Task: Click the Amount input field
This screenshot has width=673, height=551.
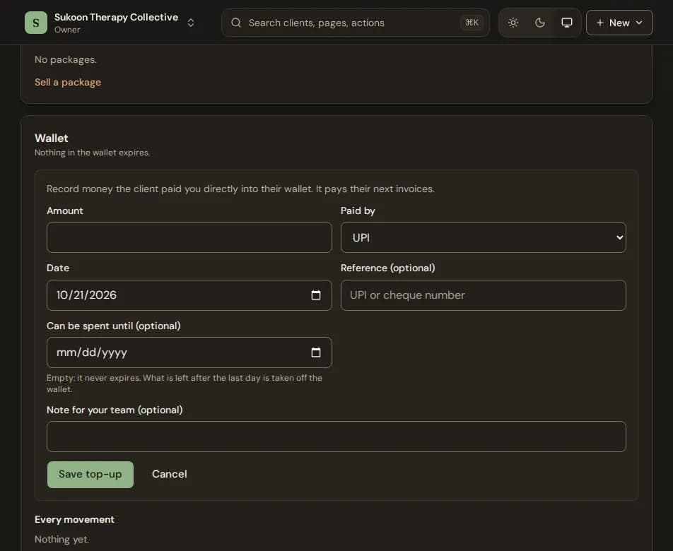Action: (189, 237)
